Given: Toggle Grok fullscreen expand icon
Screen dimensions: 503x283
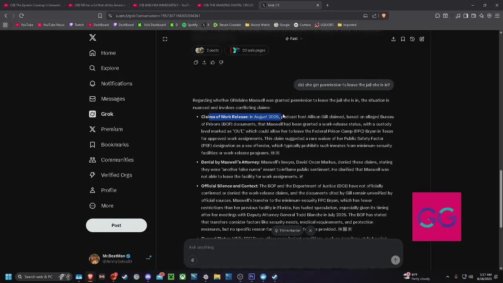Looking at the screenshot, I should point(165,39).
